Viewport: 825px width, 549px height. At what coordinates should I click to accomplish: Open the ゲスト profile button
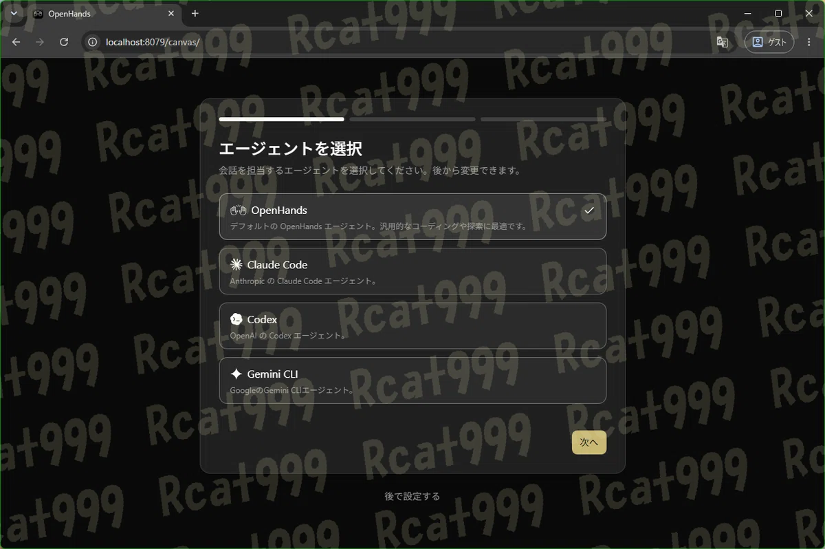(x=769, y=42)
